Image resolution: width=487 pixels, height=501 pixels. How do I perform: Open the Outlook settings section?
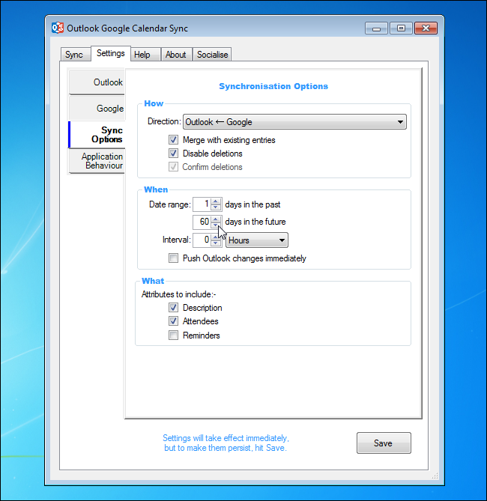97,82
